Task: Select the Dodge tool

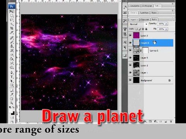Action: [x=12, y=67]
